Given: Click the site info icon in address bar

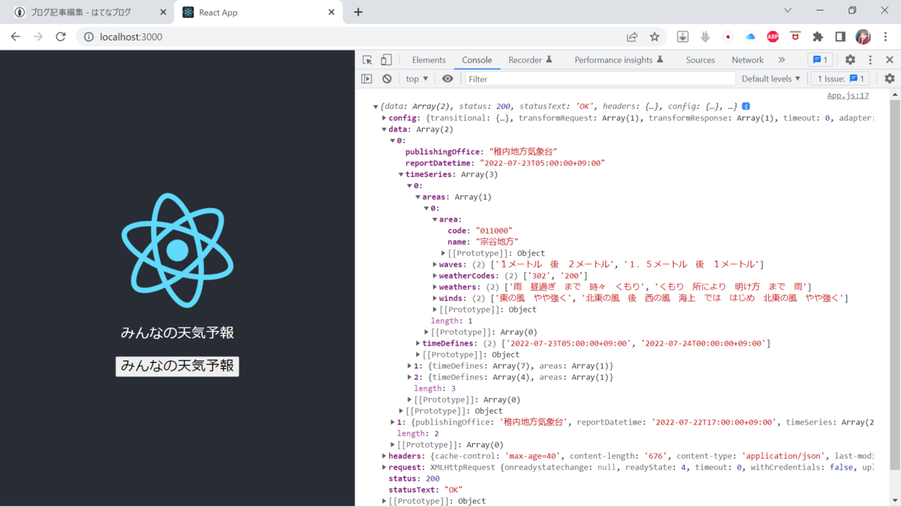Looking at the screenshot, I should 89,37.
